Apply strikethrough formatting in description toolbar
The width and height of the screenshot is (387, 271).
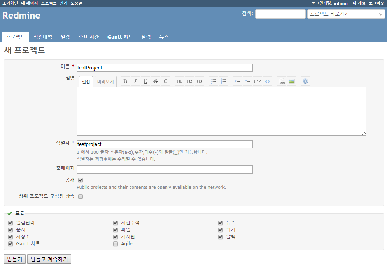coord(156,81)
